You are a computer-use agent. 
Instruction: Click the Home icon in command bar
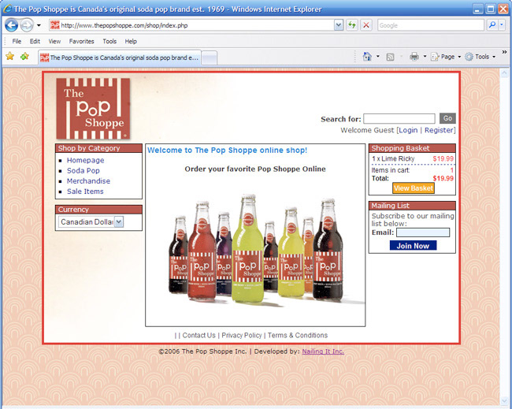pyautogui.click(x=367, y=57)
